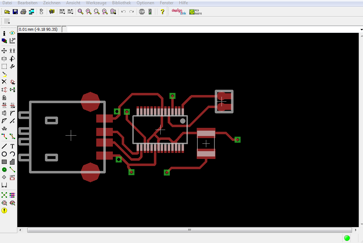Screen dimensions: 363x243
Task: Open the library Use books icon
Action: 52,12
